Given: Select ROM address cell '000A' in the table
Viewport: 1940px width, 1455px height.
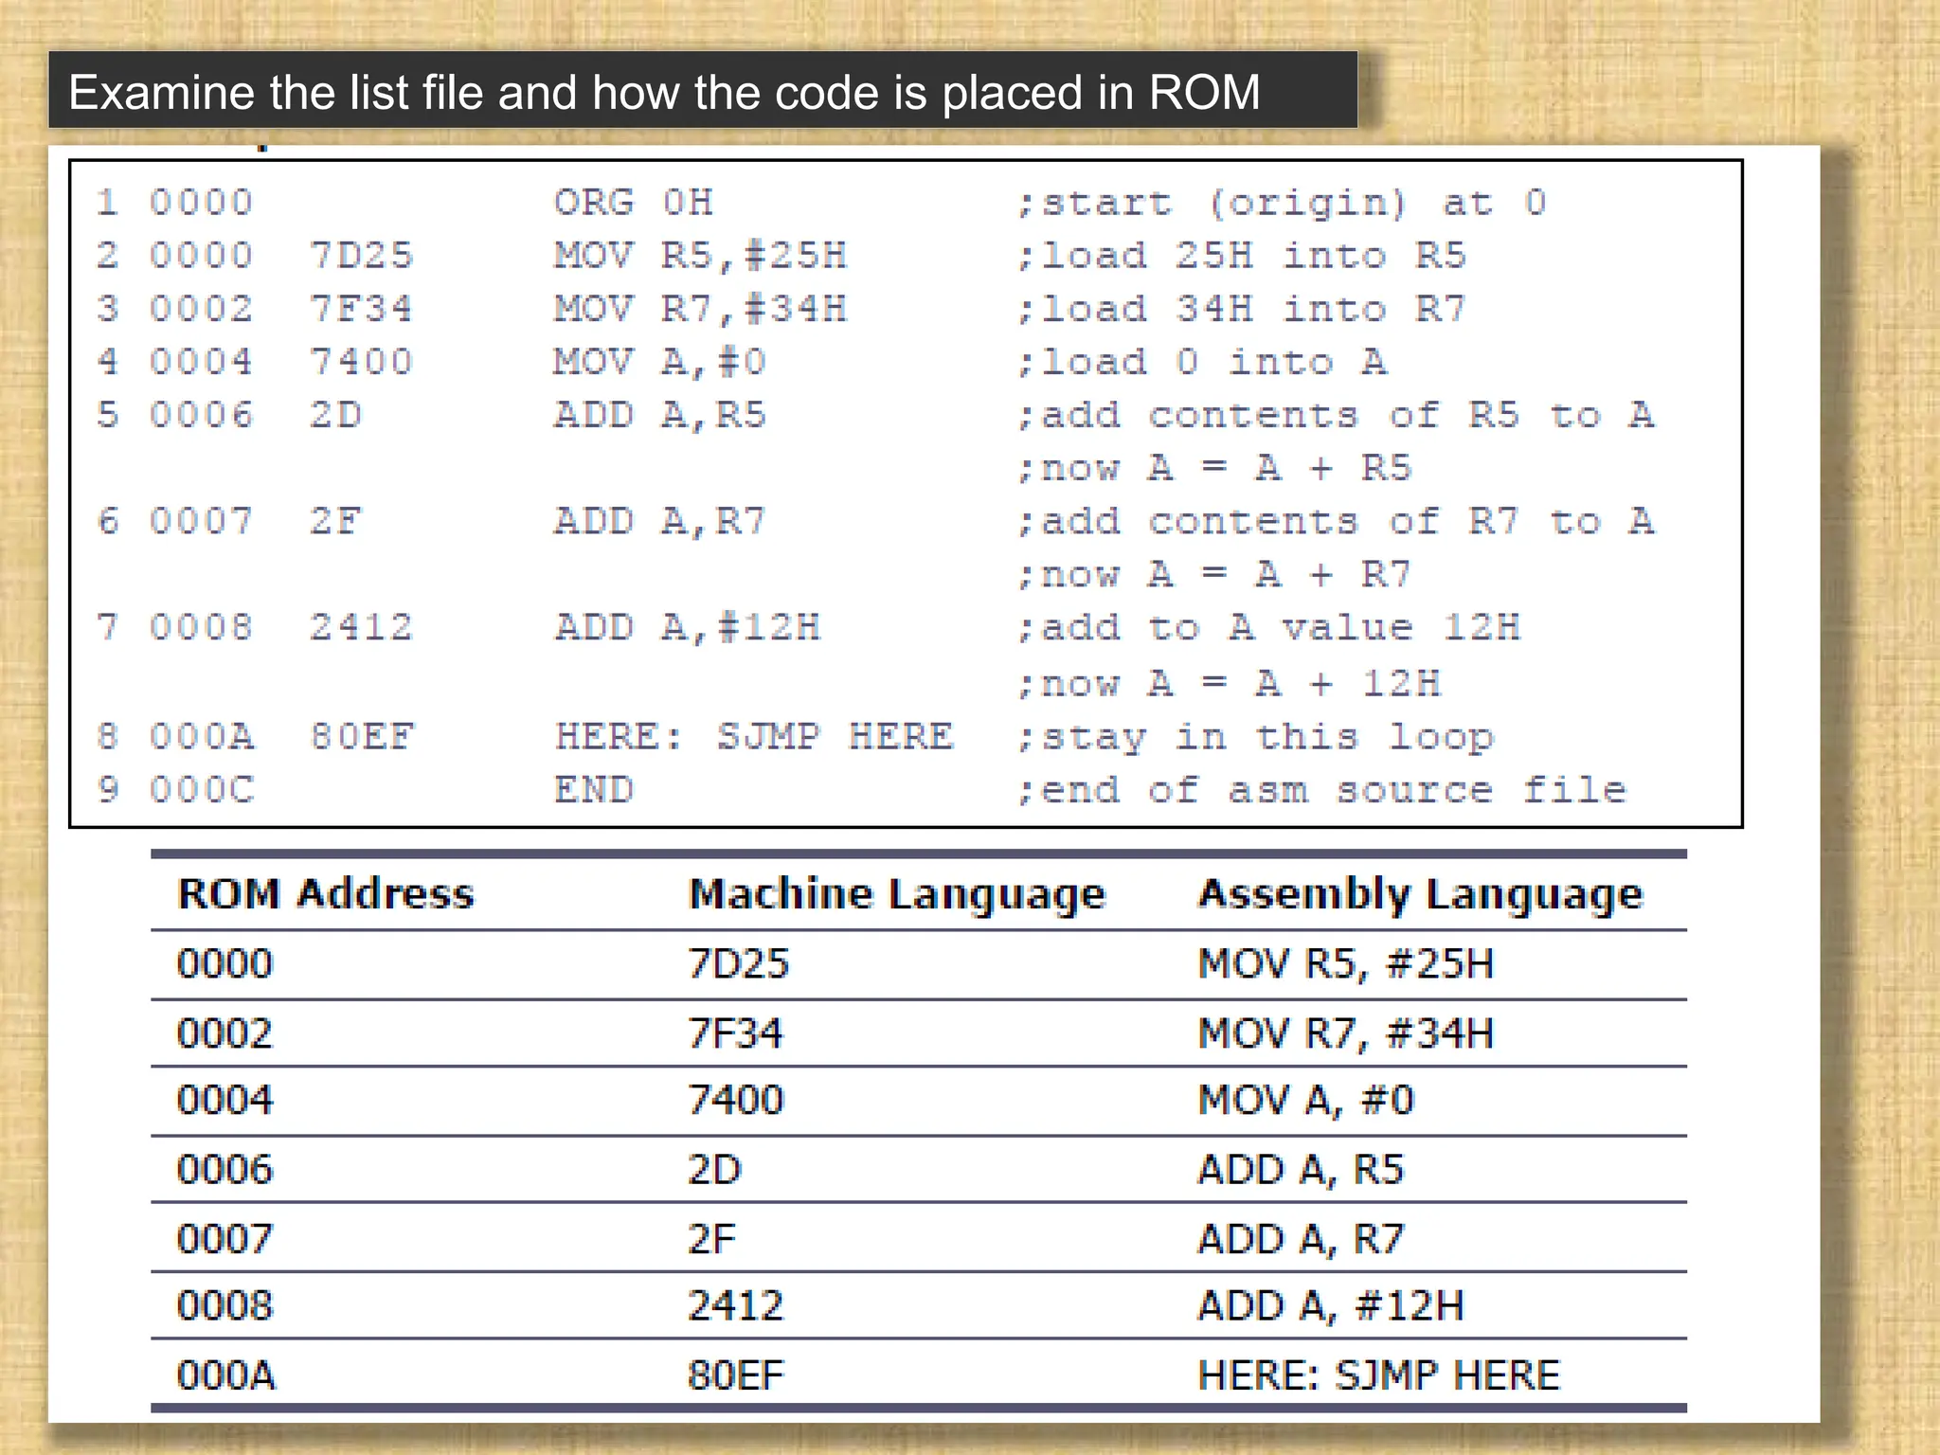Looking at the screenshot, I should coord(226,1375).
